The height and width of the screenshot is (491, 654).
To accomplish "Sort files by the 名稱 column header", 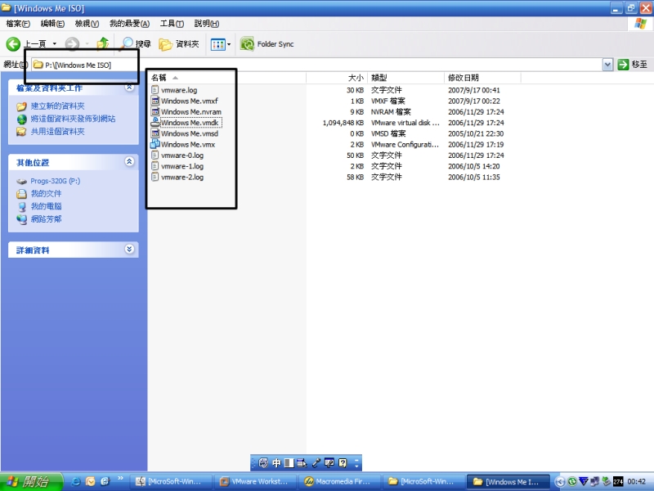I will click(x=227, y=78).
